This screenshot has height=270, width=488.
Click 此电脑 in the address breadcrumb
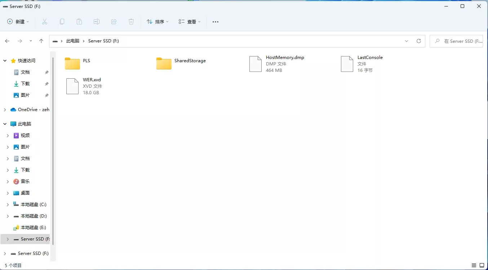[x=72, y=41]
